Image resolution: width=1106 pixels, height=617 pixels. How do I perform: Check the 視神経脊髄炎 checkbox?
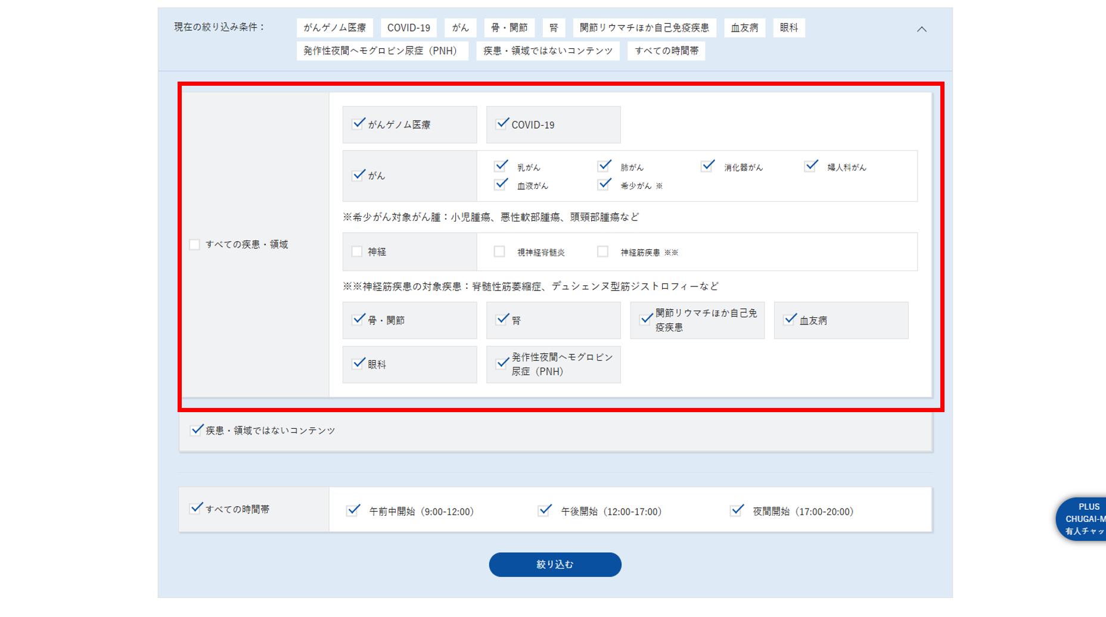click(x=499, y=251)
